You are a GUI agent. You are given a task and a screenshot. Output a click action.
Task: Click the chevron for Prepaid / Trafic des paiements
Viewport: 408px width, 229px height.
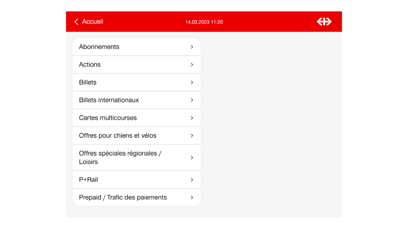click(192, 198)
